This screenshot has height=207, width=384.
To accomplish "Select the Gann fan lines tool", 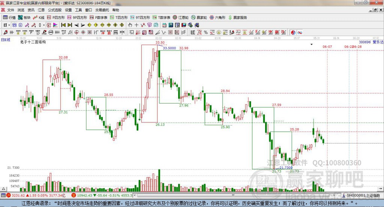I will [138, 32].
